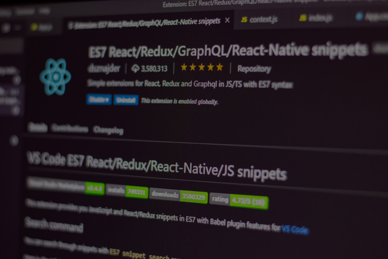Click the five-star rating

[x=202, y=67]
